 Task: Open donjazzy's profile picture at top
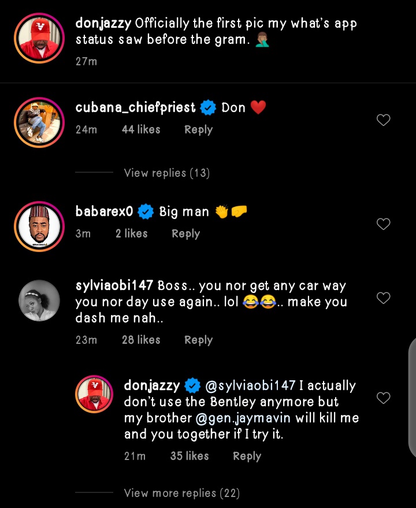(x=38, y=38)
